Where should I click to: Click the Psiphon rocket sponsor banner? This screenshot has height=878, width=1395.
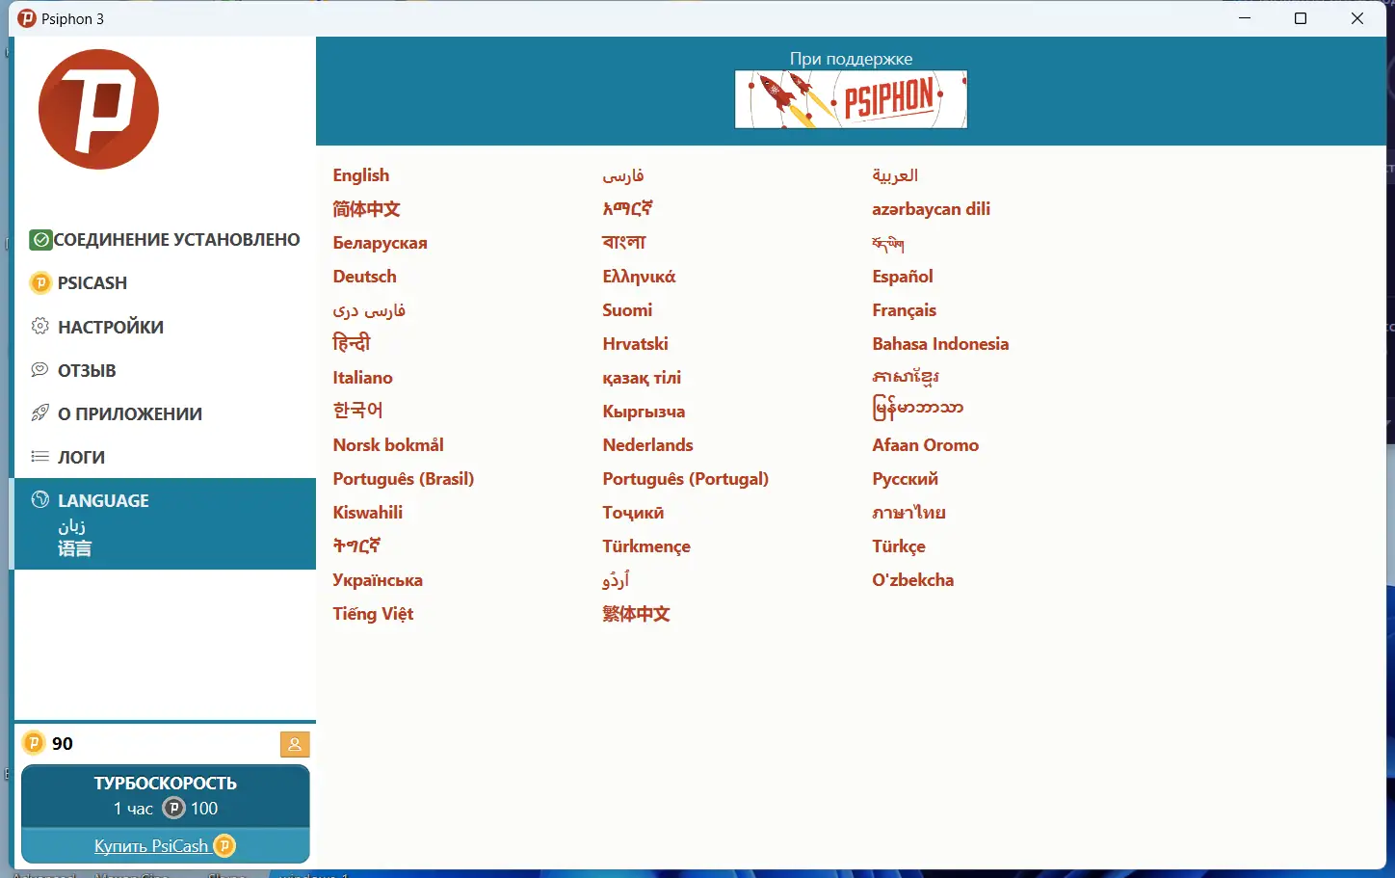[x=851, y=99]
